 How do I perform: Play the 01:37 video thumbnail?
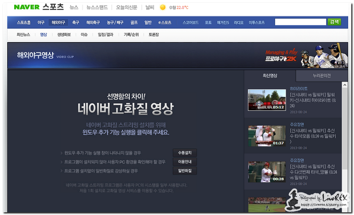pos(267,136)
